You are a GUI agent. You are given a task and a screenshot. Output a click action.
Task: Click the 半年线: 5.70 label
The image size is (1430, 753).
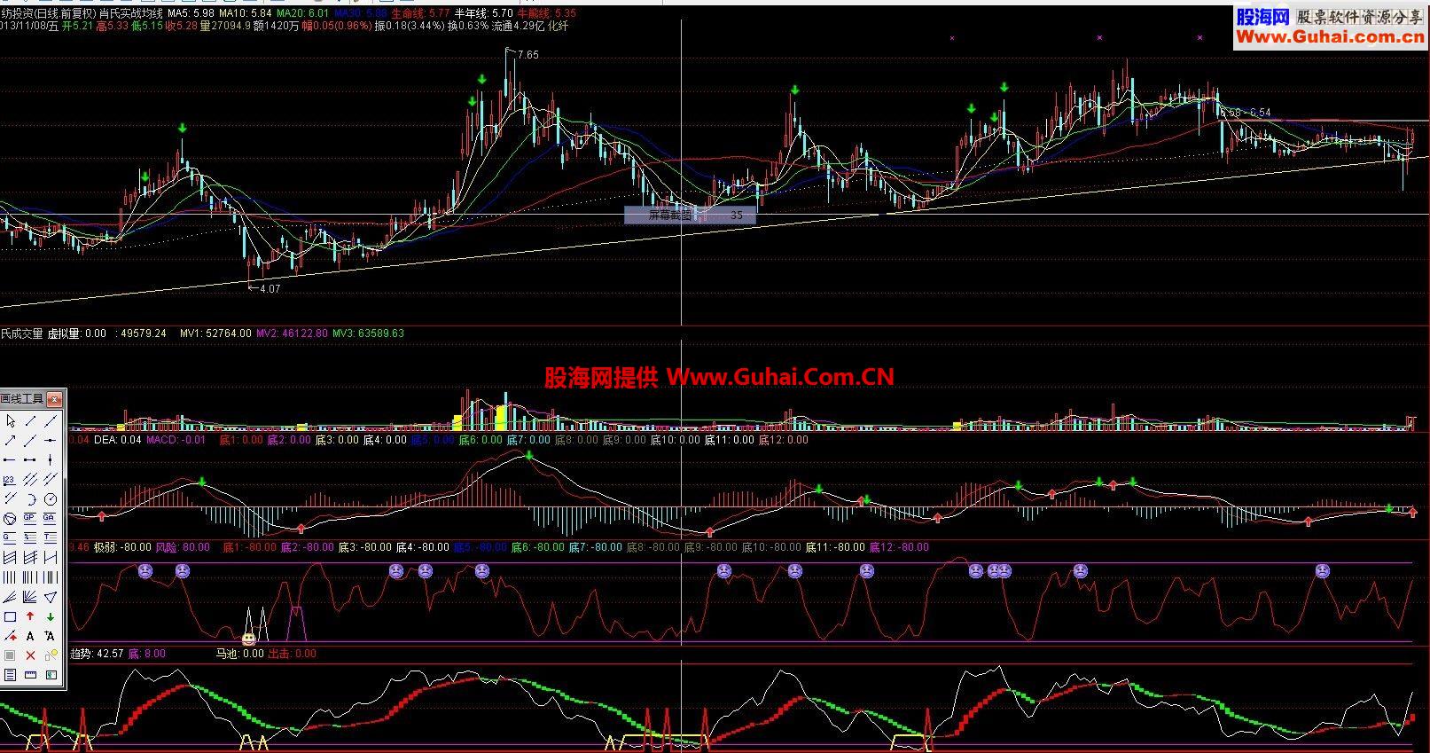483,14
